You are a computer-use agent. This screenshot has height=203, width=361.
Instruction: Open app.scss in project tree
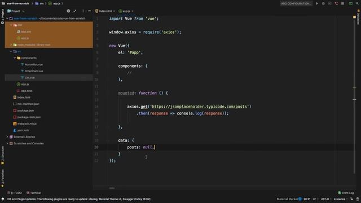point(27,91)
